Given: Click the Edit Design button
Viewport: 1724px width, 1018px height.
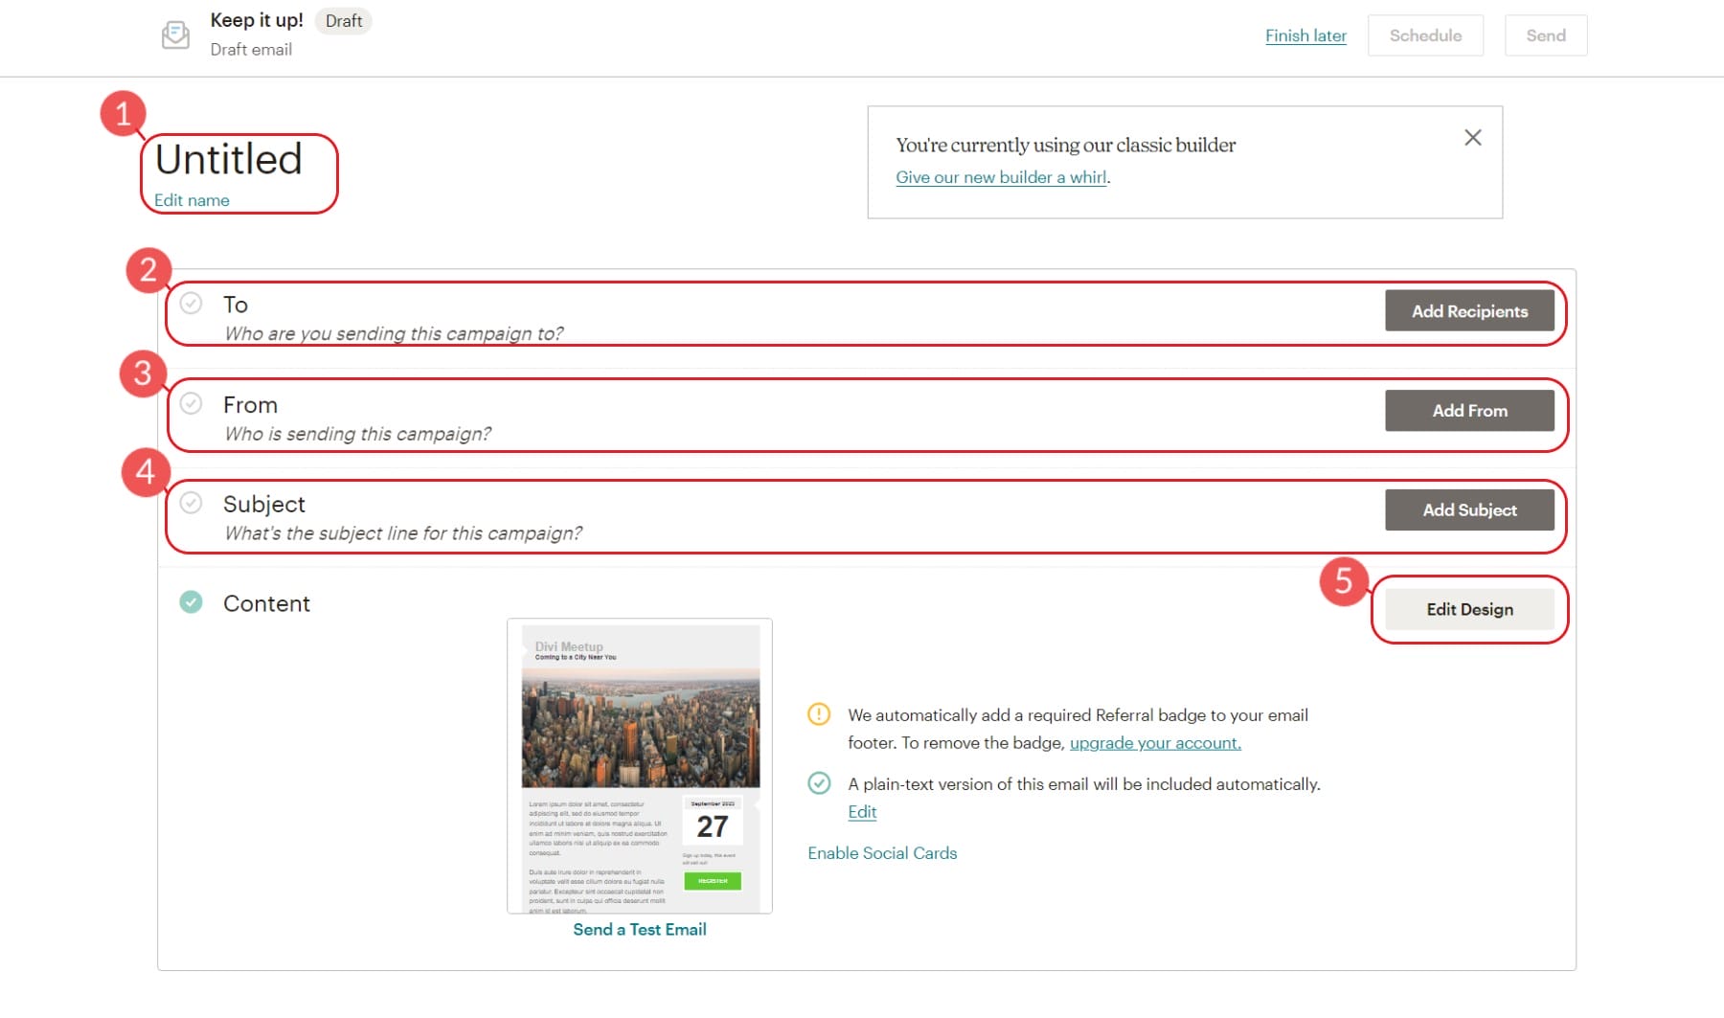Looking at the screenshot, I should click(x=1469, y=609).
